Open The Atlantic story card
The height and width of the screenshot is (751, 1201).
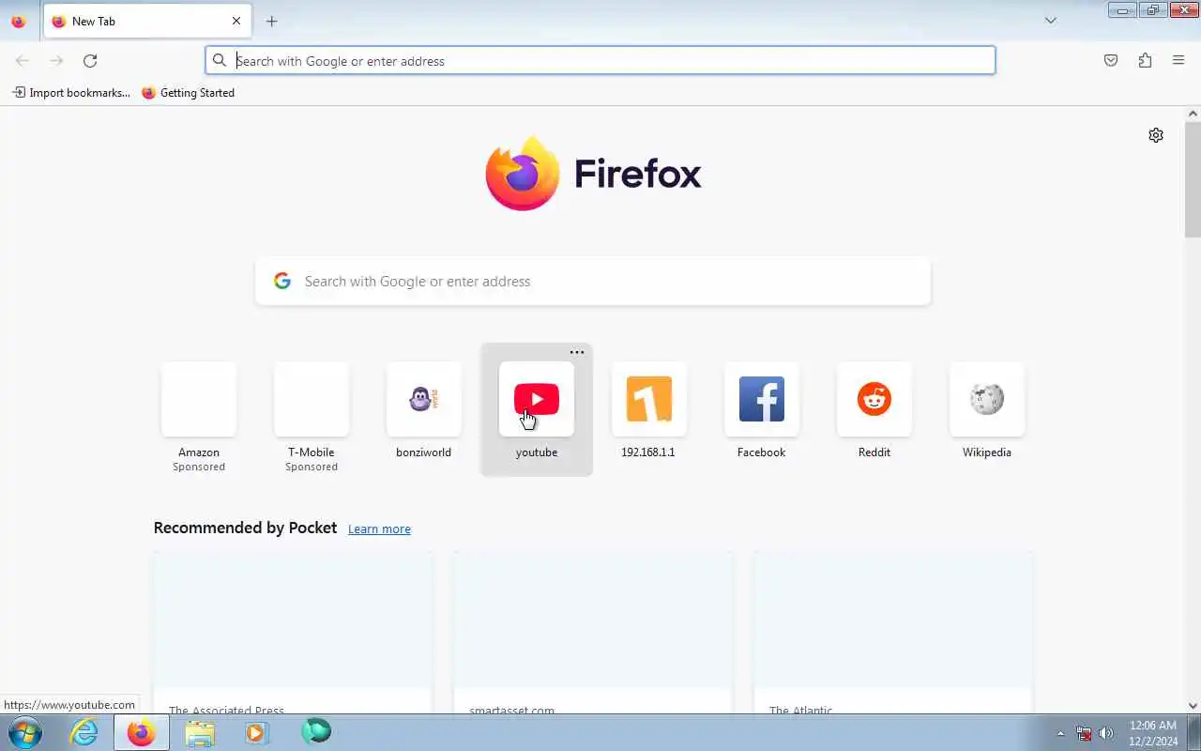coord(893,633)
